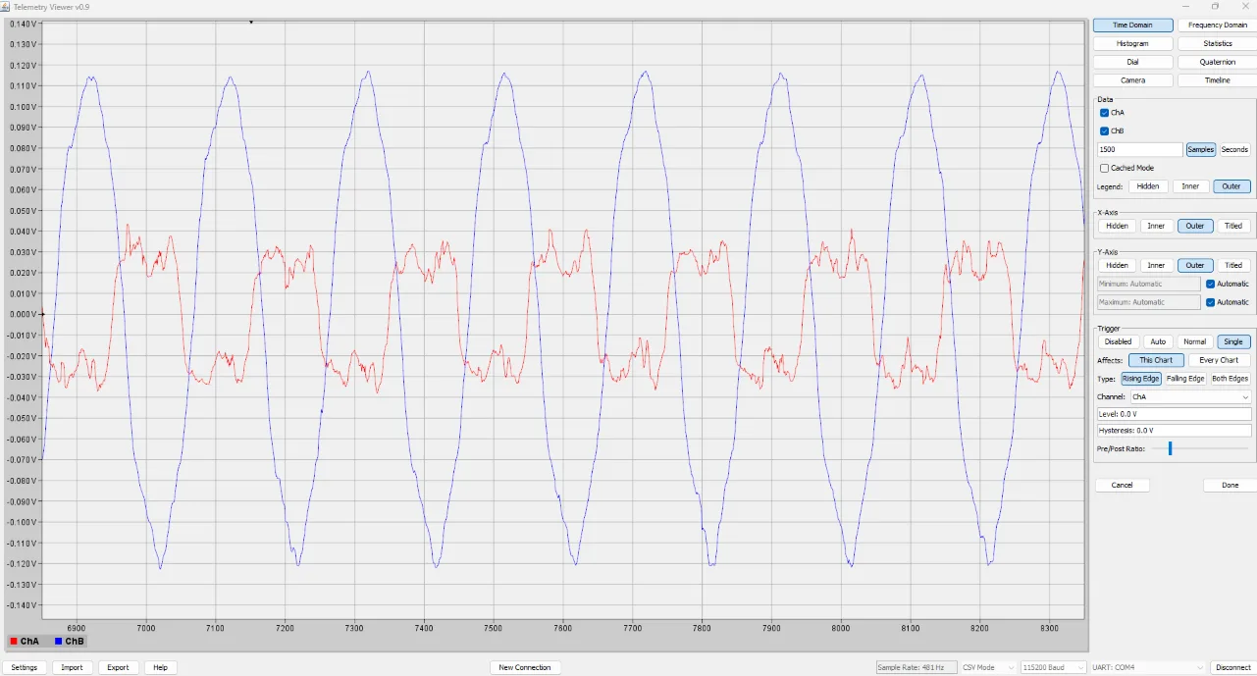Adjust the Pre/Post Ratio slider
The width and height of the screenshot is (1257, 676).
(x=1170, y=448)
